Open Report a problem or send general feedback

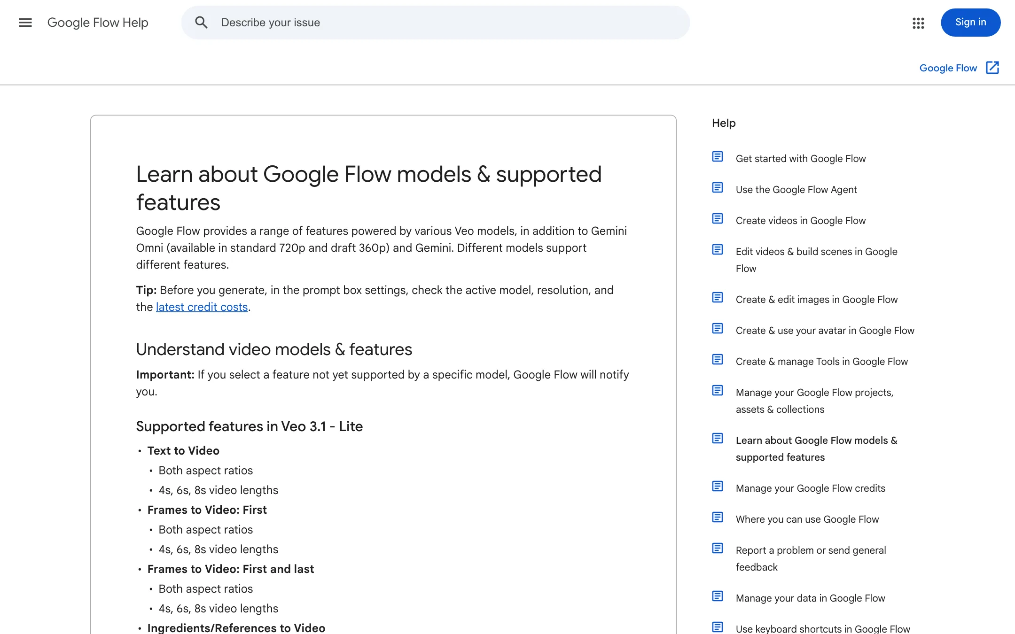click(811, 559)
